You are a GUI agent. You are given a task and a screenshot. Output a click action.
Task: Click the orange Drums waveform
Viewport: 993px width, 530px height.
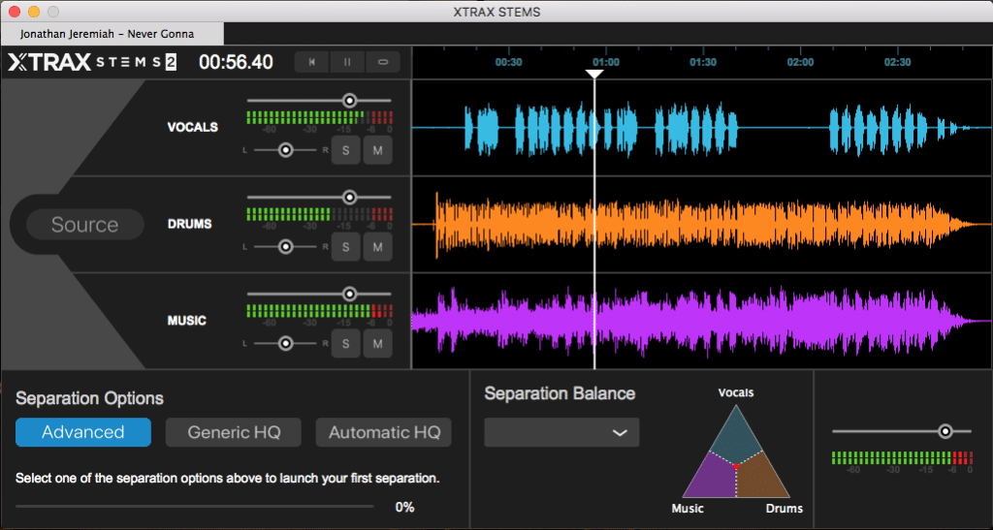(702, 225)
